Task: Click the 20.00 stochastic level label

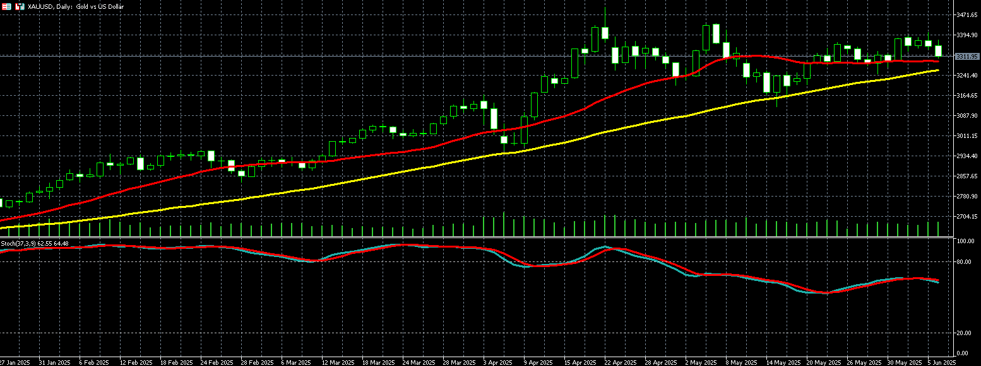Action: point(963,333)
